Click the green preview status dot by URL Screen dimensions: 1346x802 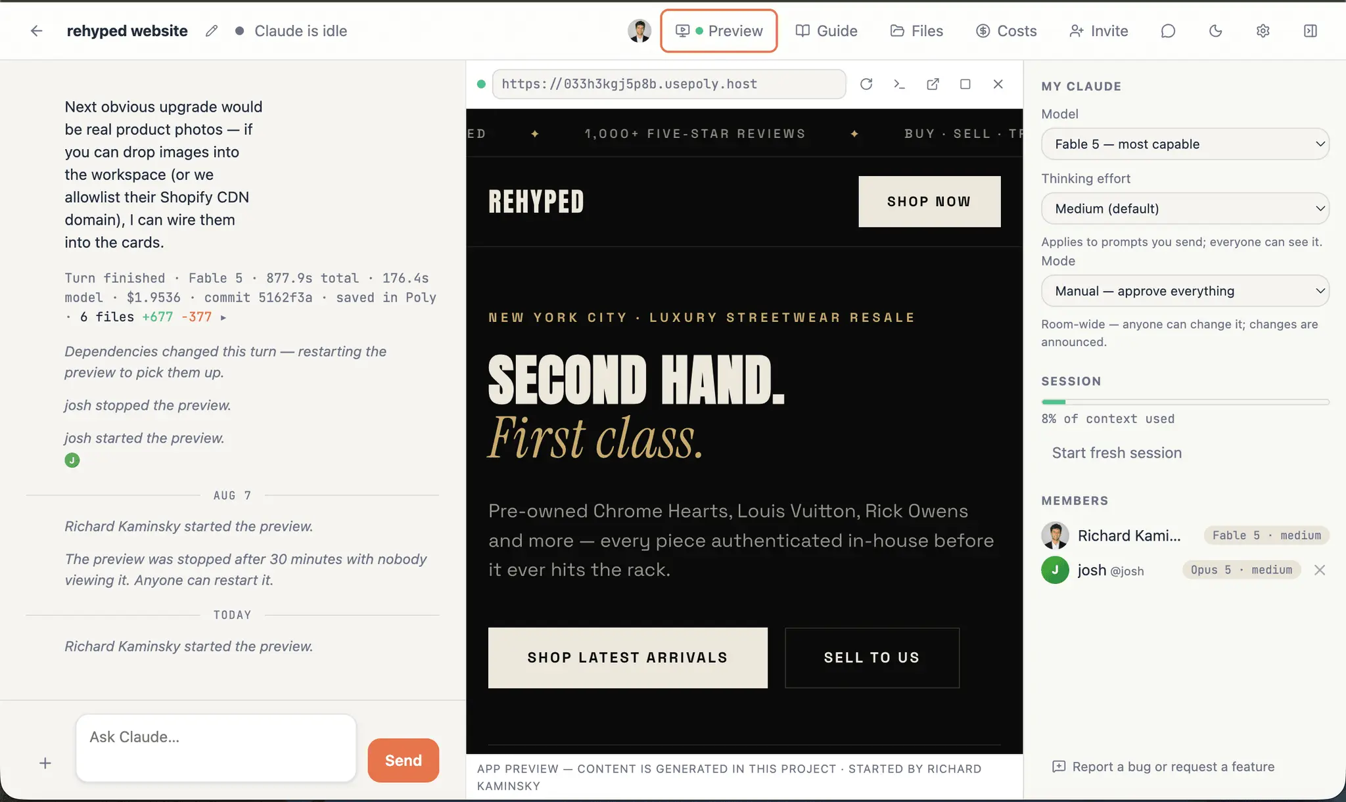481,84
